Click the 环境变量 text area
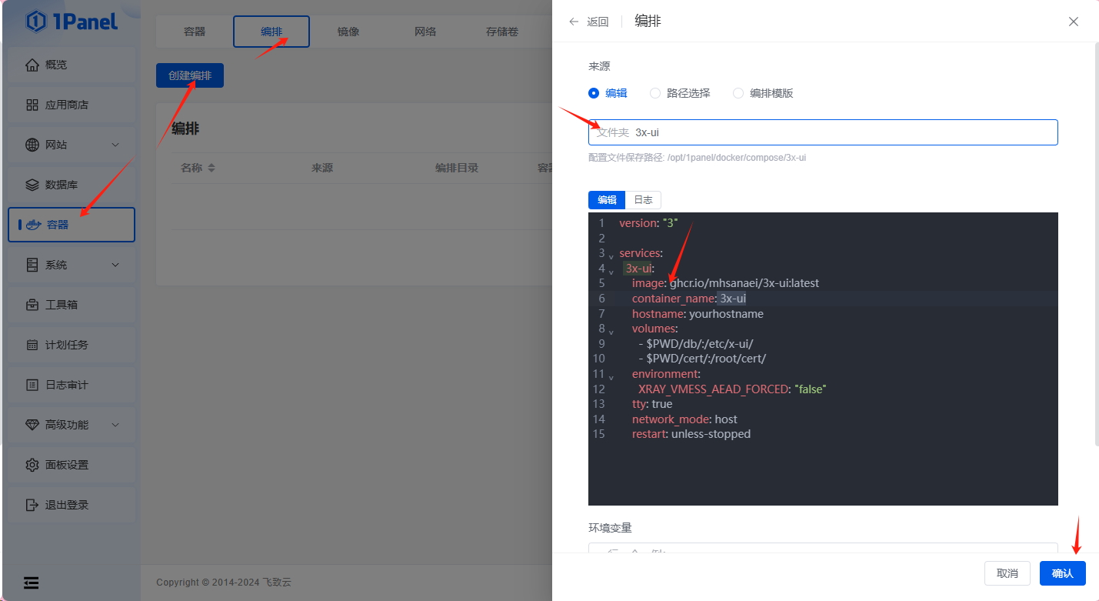Screen dimensions: 1099x601 point(823,547)
